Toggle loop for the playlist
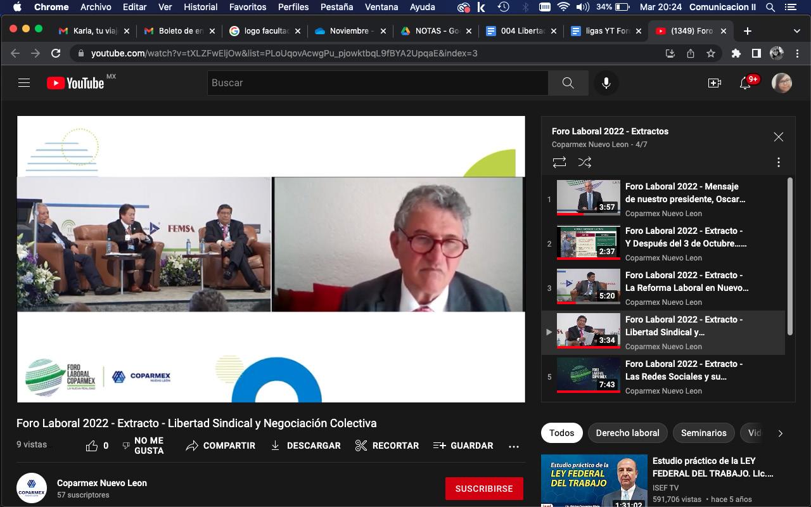Screen dimensions: 811x507 (559, 162)
